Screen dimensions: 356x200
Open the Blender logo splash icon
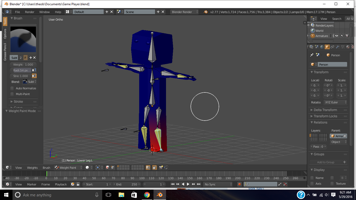click(x=206, y=12)
